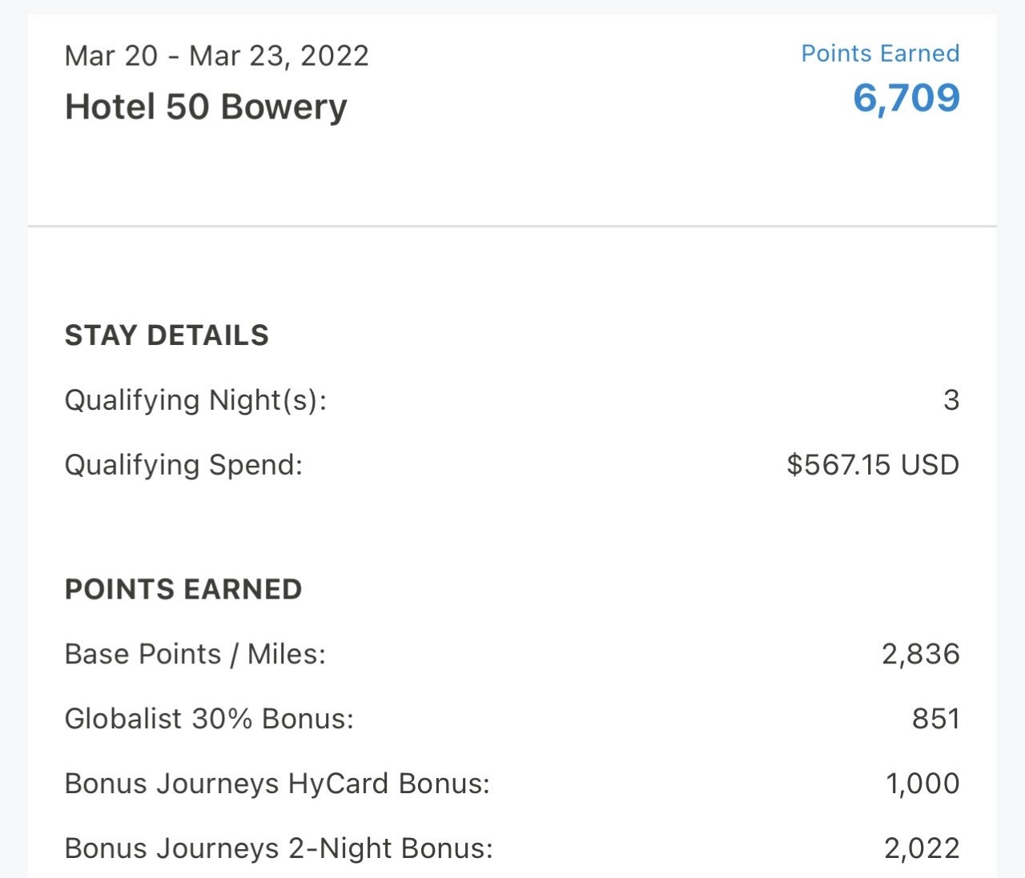Click the Mar 20 - Mar 23, 2022 date range

[217, 56]
